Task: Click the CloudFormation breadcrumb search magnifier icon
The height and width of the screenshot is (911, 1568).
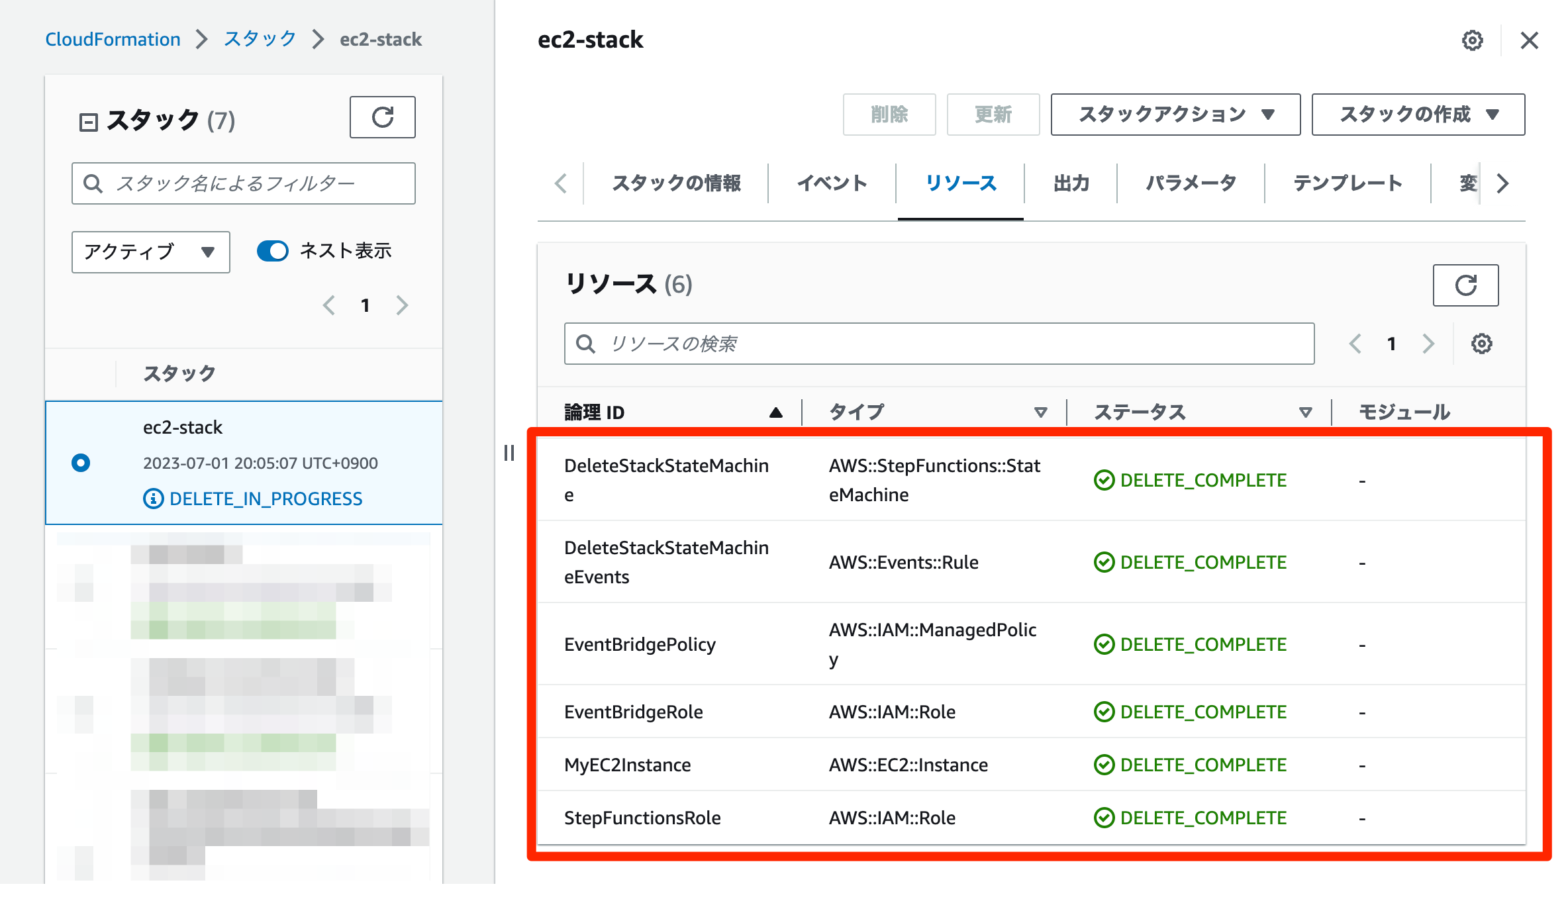Action: coord(93,183)
